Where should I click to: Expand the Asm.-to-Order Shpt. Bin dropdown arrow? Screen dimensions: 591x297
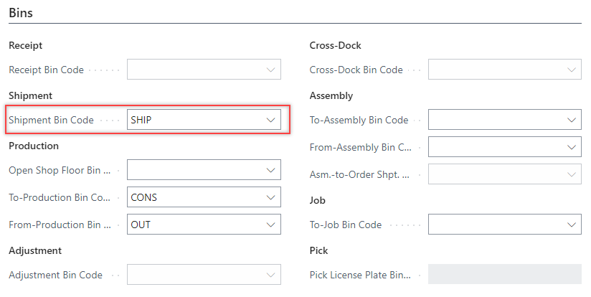571,174
